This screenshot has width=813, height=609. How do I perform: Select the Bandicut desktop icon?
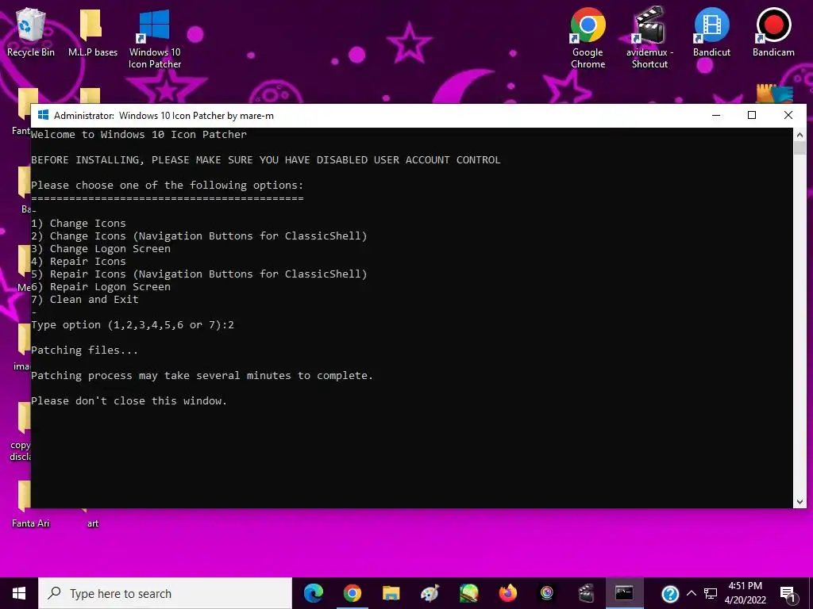[x=711, y=32]
